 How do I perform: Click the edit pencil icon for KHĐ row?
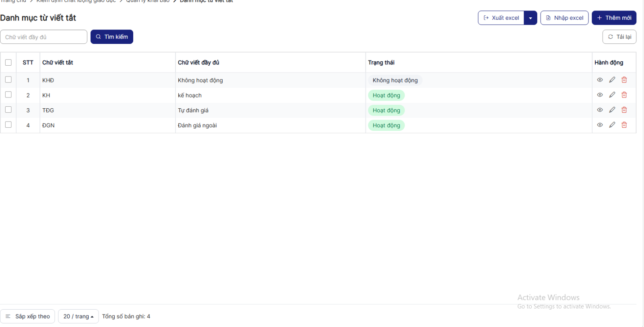612,80
